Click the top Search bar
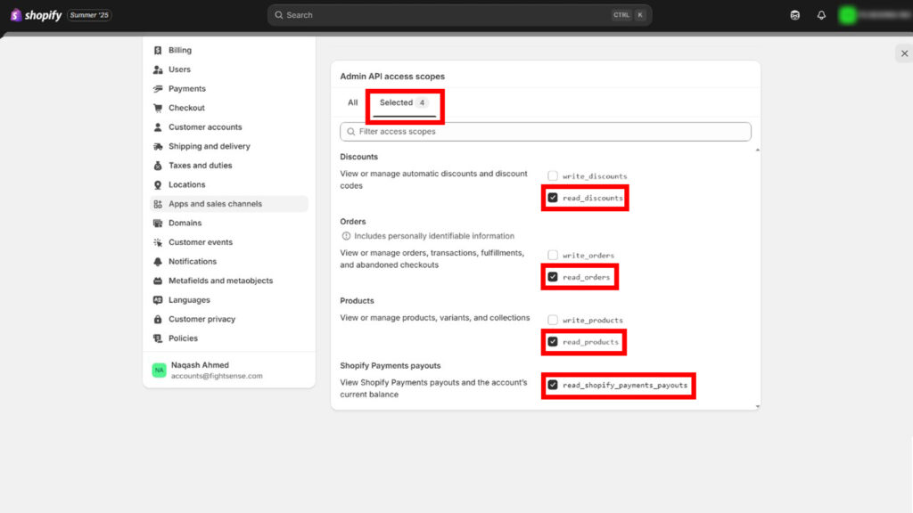 tap(459, 15)
